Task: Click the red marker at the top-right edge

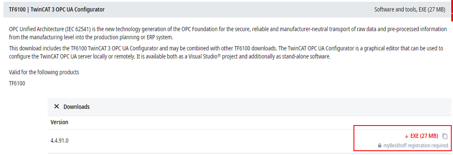Action: coord(452,11)
